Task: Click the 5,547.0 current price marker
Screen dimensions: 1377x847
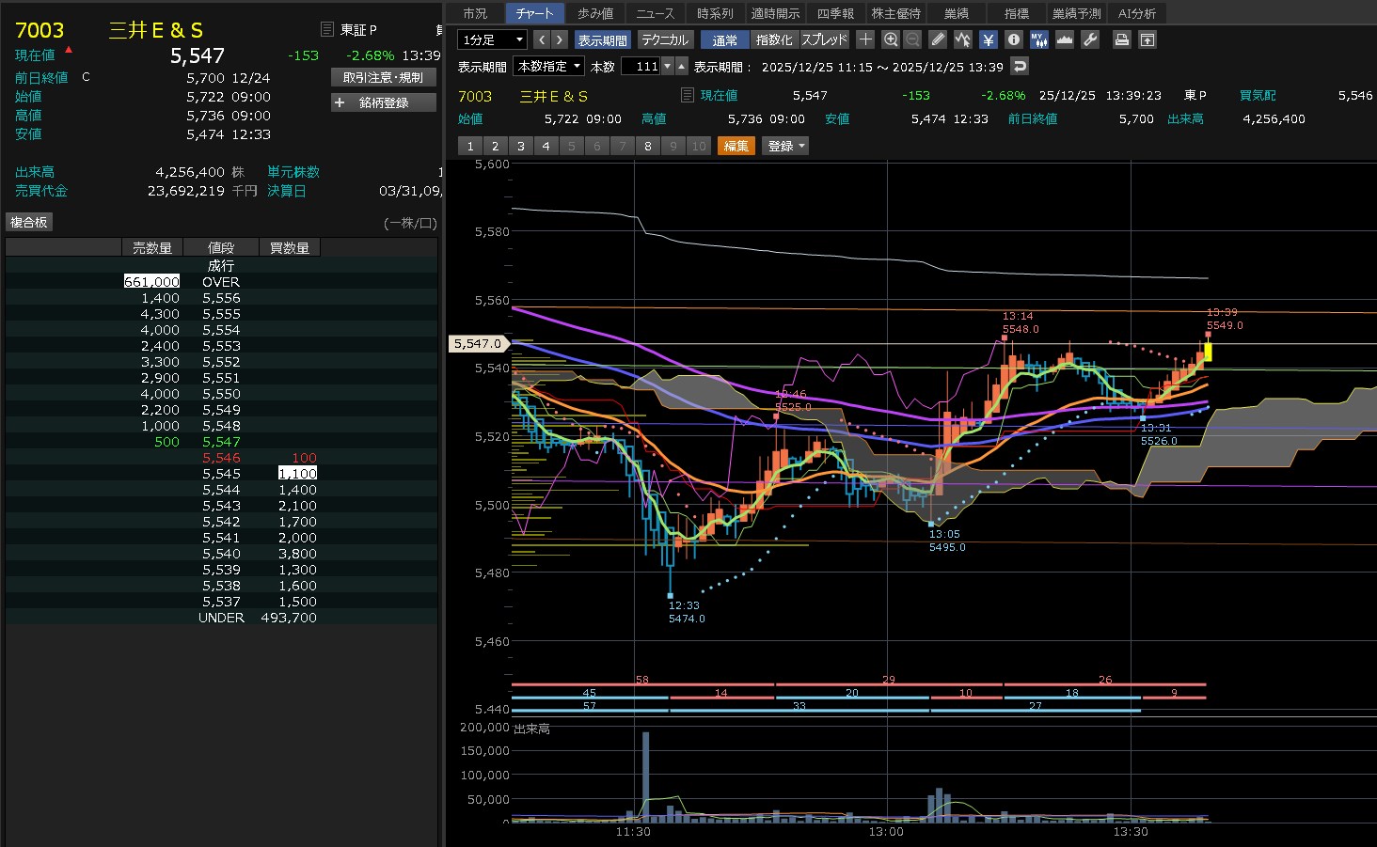Action: point(478,344)
